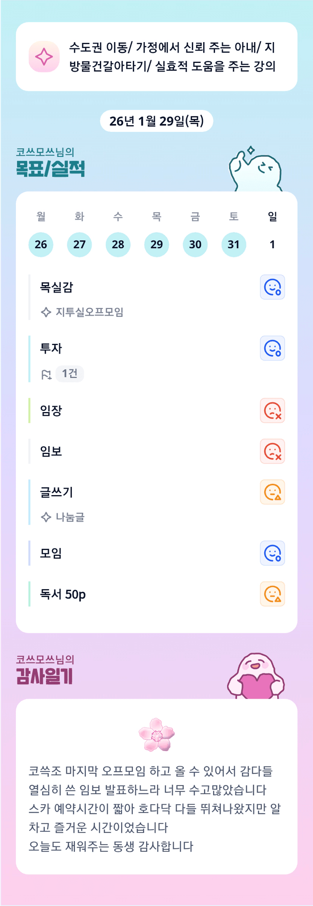Click the orange neutral face for 글쓰기
This screenshot has width=313, height=906.
click(x=272, y=492)
